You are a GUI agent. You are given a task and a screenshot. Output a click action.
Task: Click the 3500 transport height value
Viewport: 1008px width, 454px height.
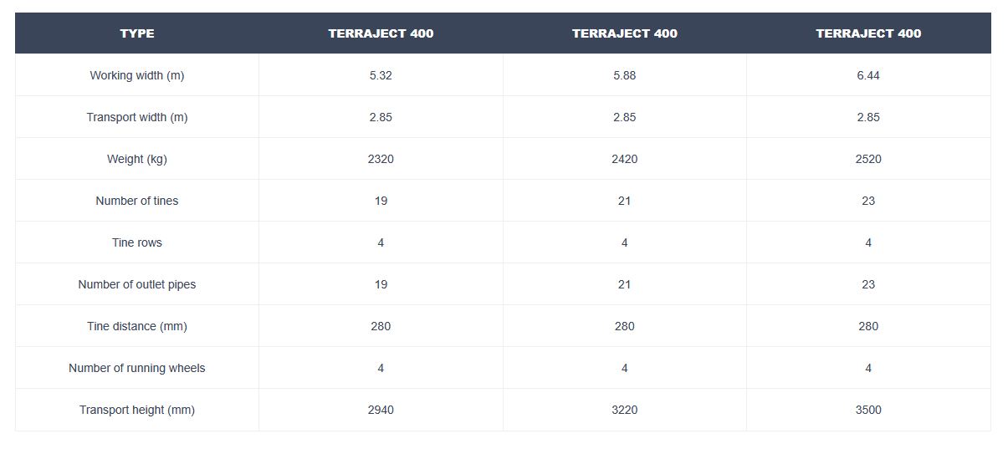868,410
